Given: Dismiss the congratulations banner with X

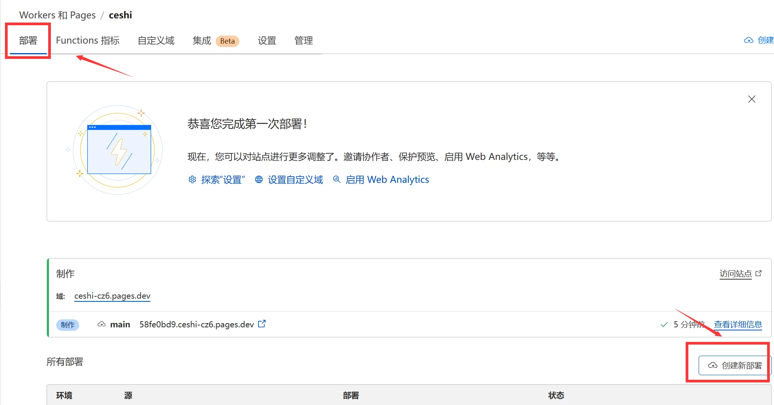Looking at the screenshot, I should pyautogui.click(x=751, y=99).
